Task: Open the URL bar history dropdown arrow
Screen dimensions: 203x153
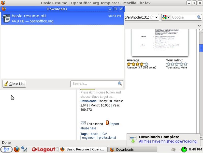Action: coord(156,17)
